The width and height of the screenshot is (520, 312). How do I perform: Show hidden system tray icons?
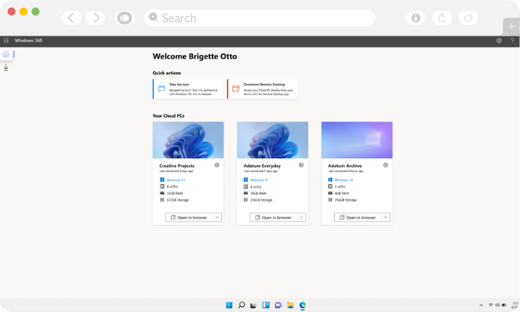coord(481,305)
